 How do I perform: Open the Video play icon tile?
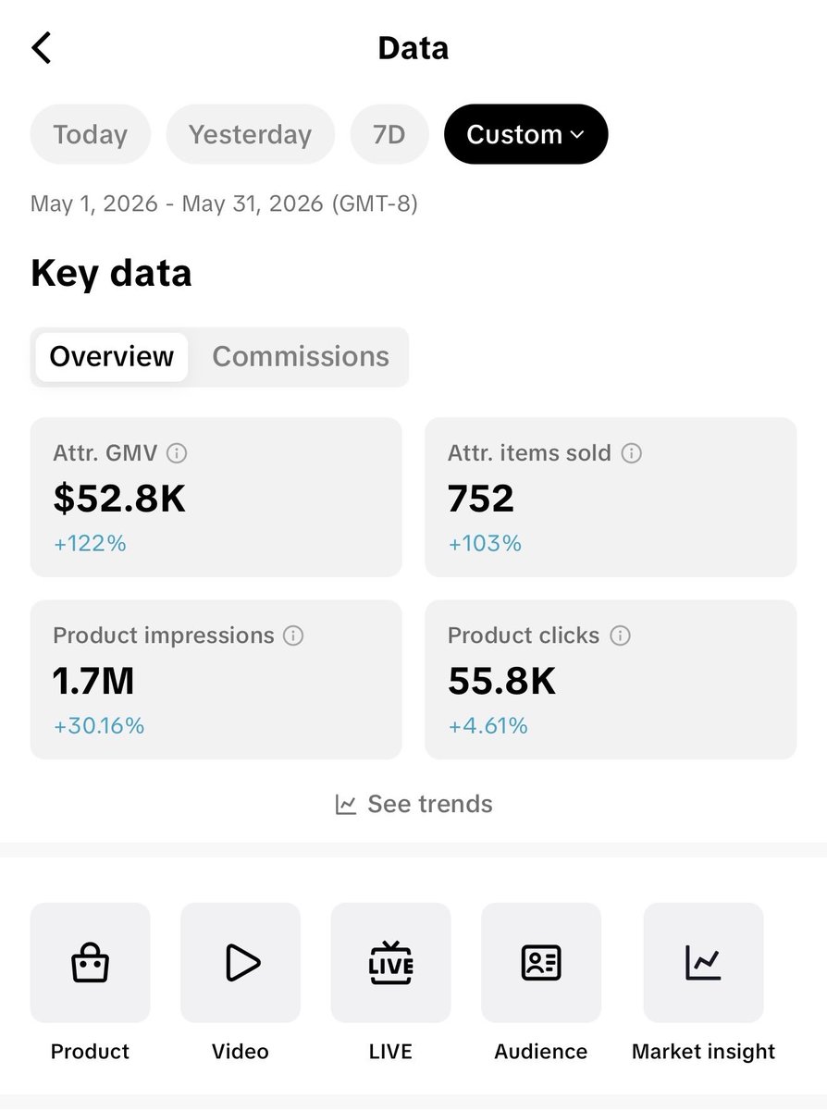tap(241, 963)
